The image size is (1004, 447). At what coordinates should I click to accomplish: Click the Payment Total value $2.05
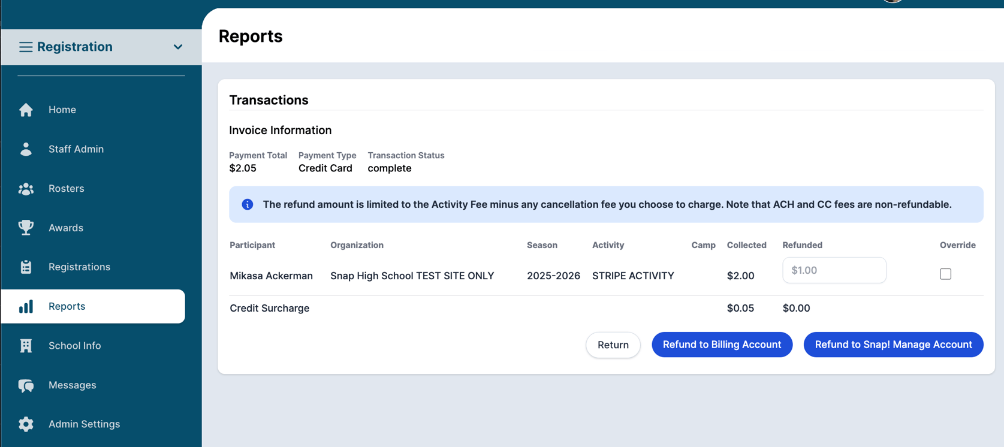coord(243,168)
